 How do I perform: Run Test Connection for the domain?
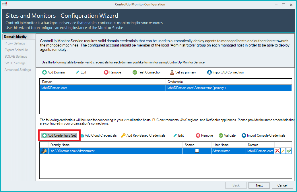(147, 72)
